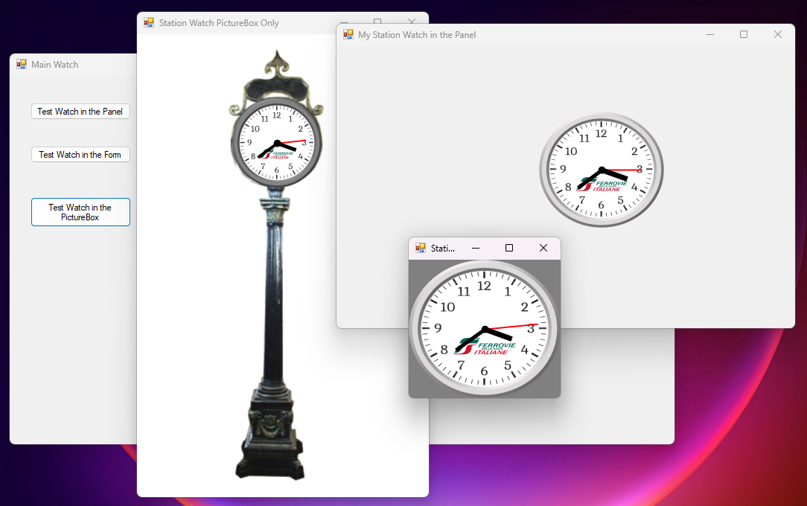The width and height of the screenshot is (807, 506).
Task: Click the 'Test Watch in the PictureBox' button
Action: point(80,212)
